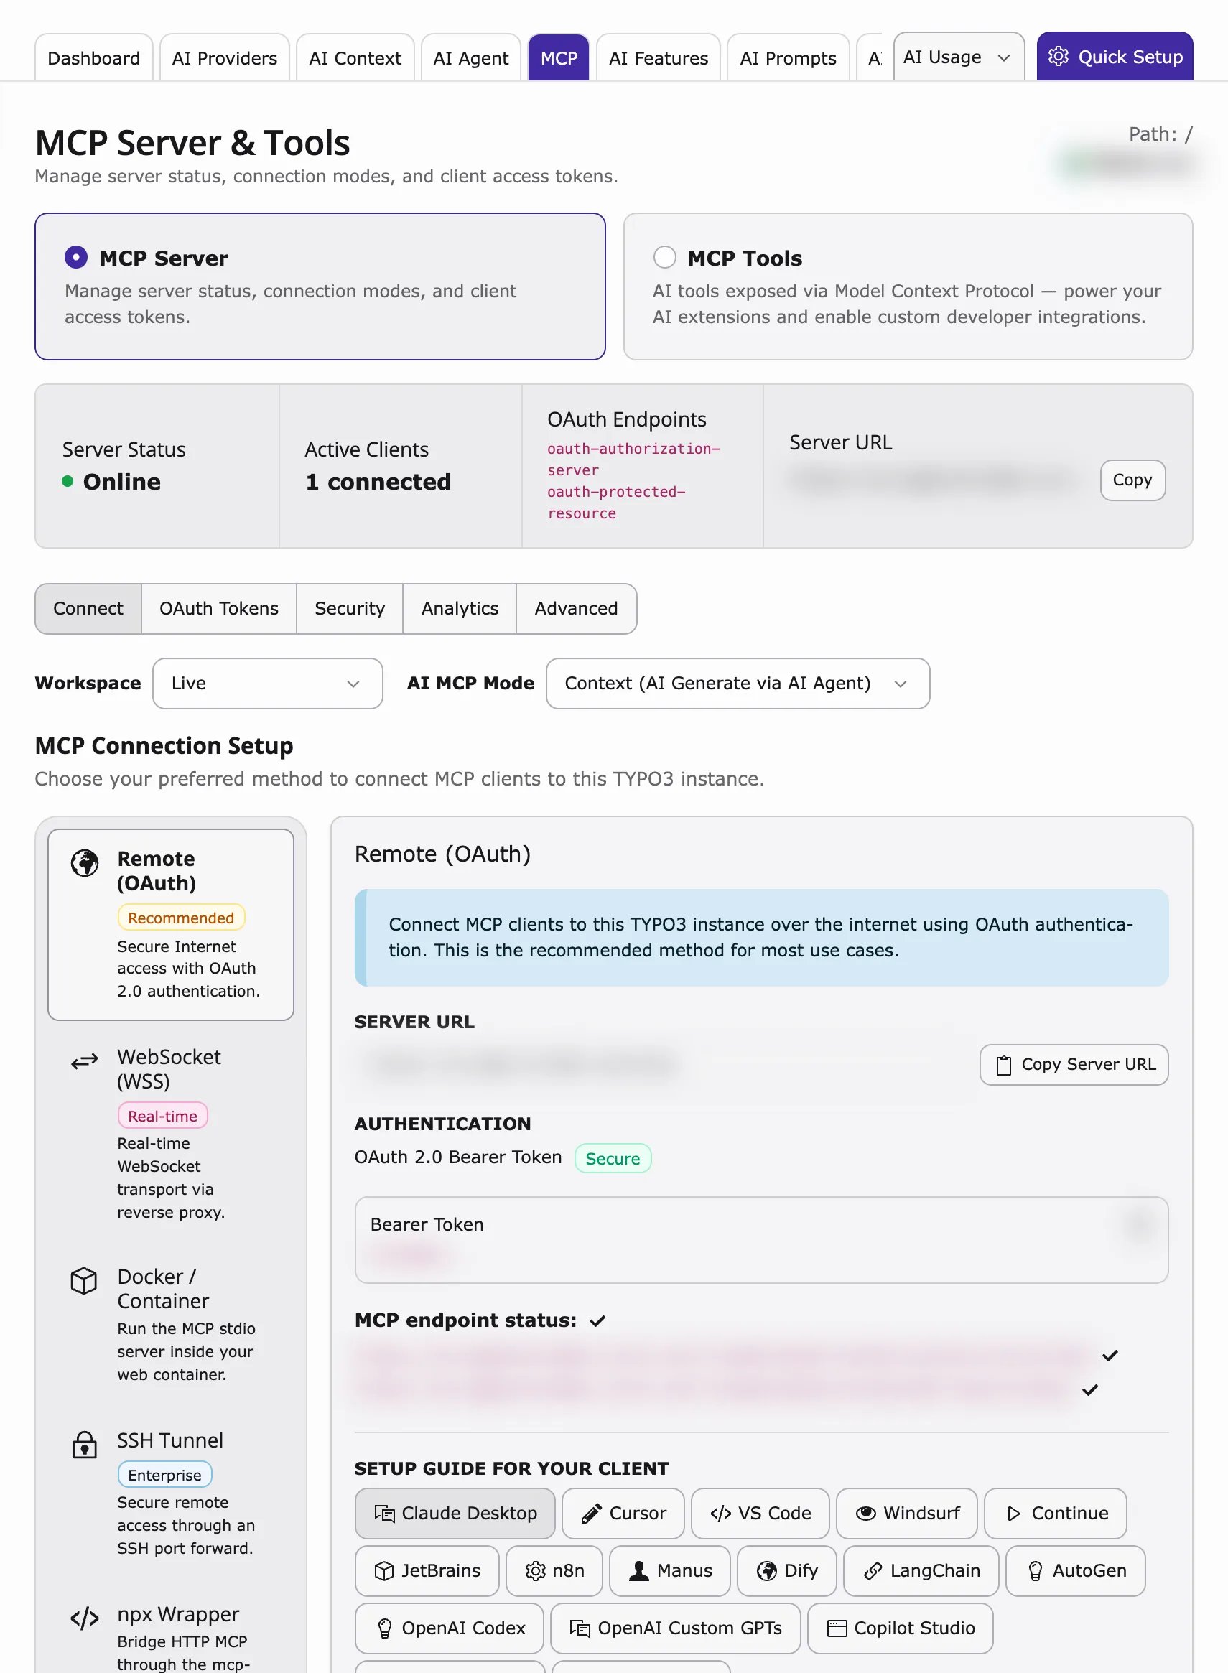
Task: Switch to the Dashboard tab
Action: pyautogui.click(x=93, y=58)
